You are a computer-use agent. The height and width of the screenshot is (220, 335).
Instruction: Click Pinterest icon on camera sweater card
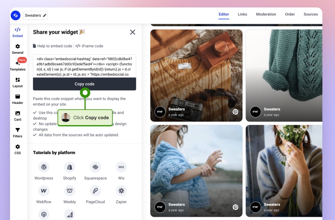pos(236,112)
